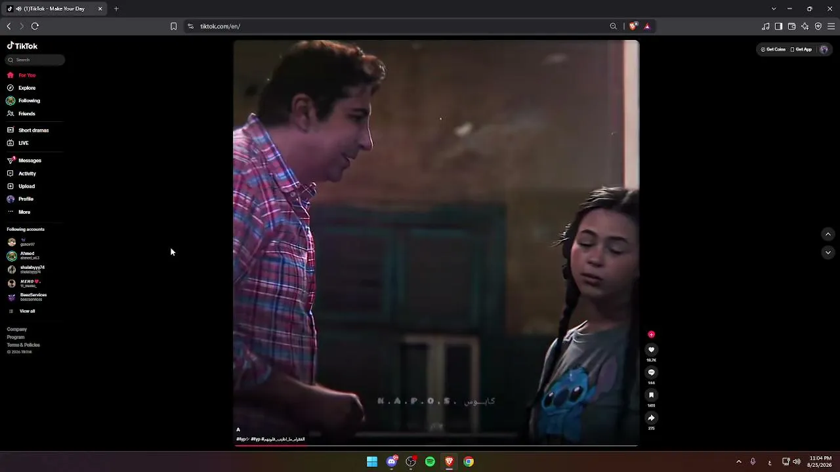Seek on the video progress bar

tap(436, 446)
